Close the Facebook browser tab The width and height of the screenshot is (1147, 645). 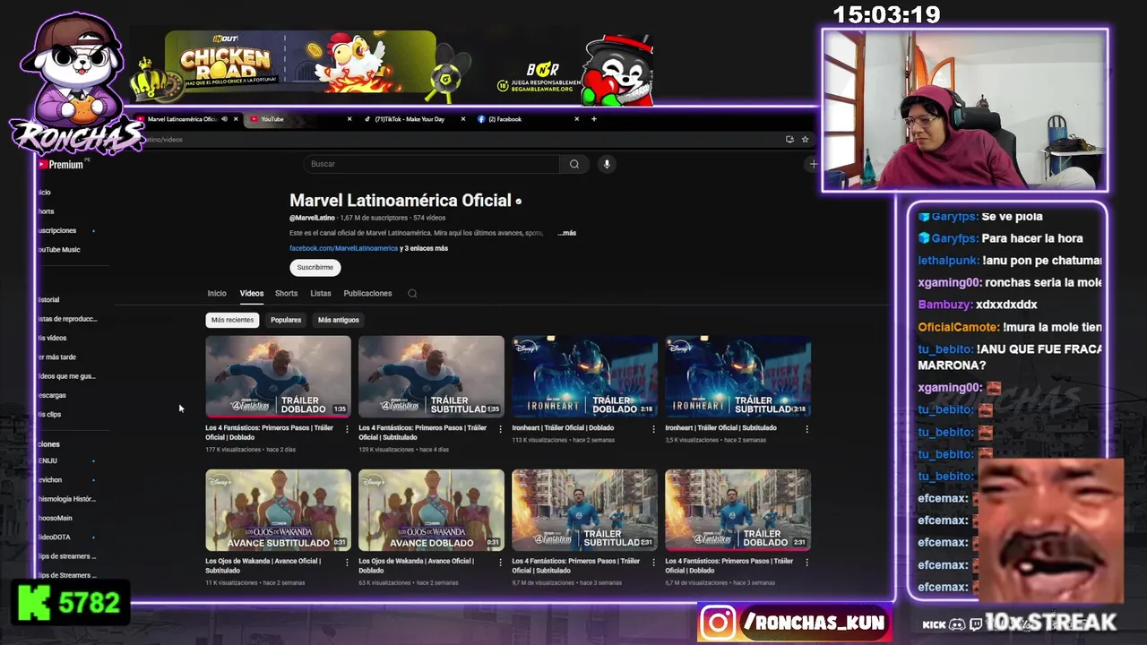(577, 119)
